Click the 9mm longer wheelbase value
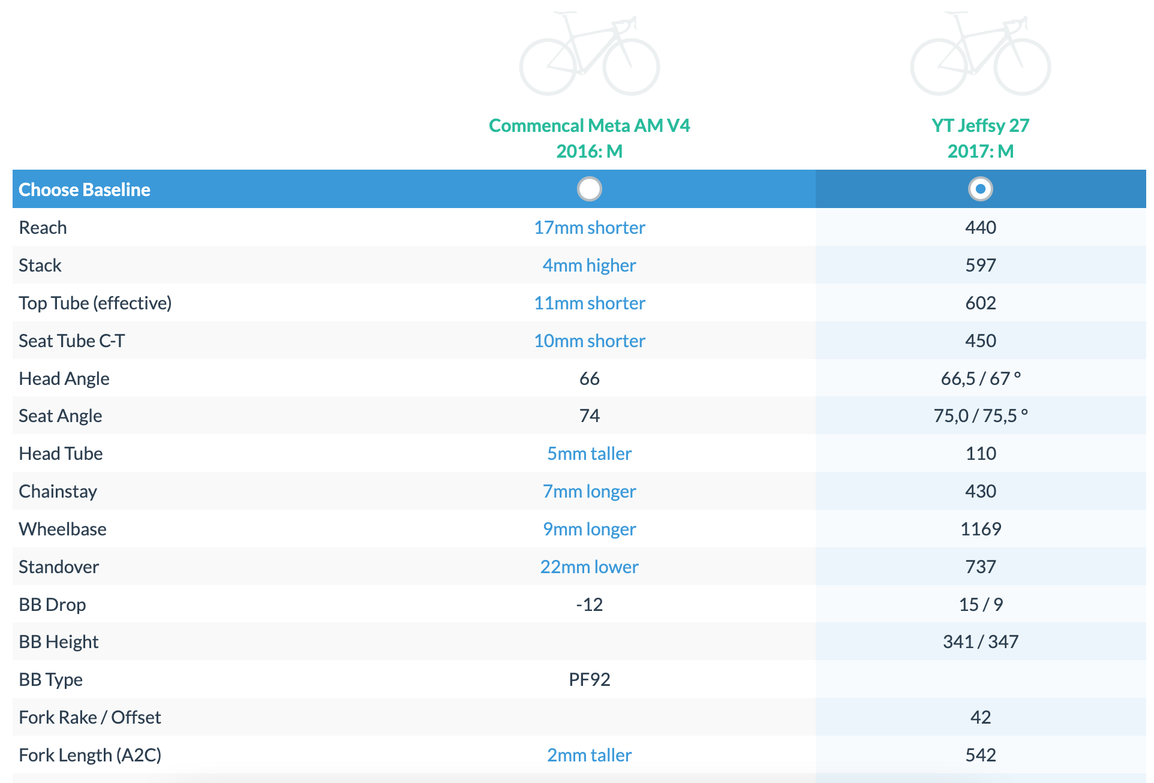 (589, 529)
